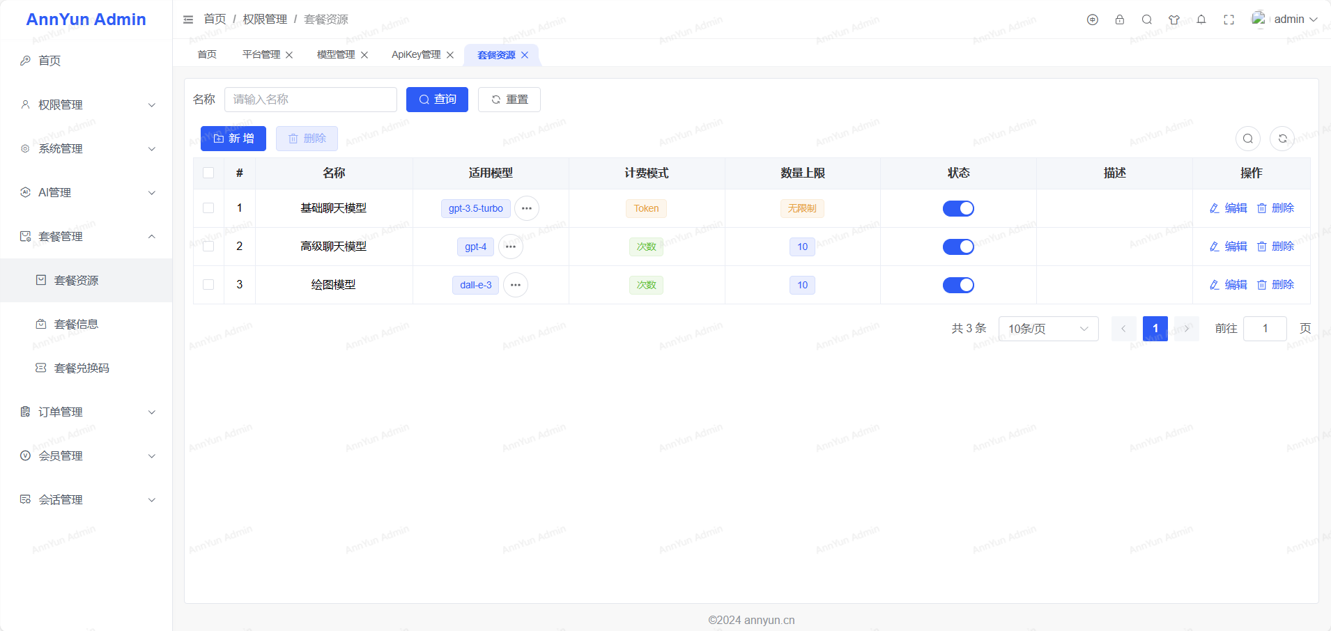Expand 会员管理 sidebar menu

(86, 455)
